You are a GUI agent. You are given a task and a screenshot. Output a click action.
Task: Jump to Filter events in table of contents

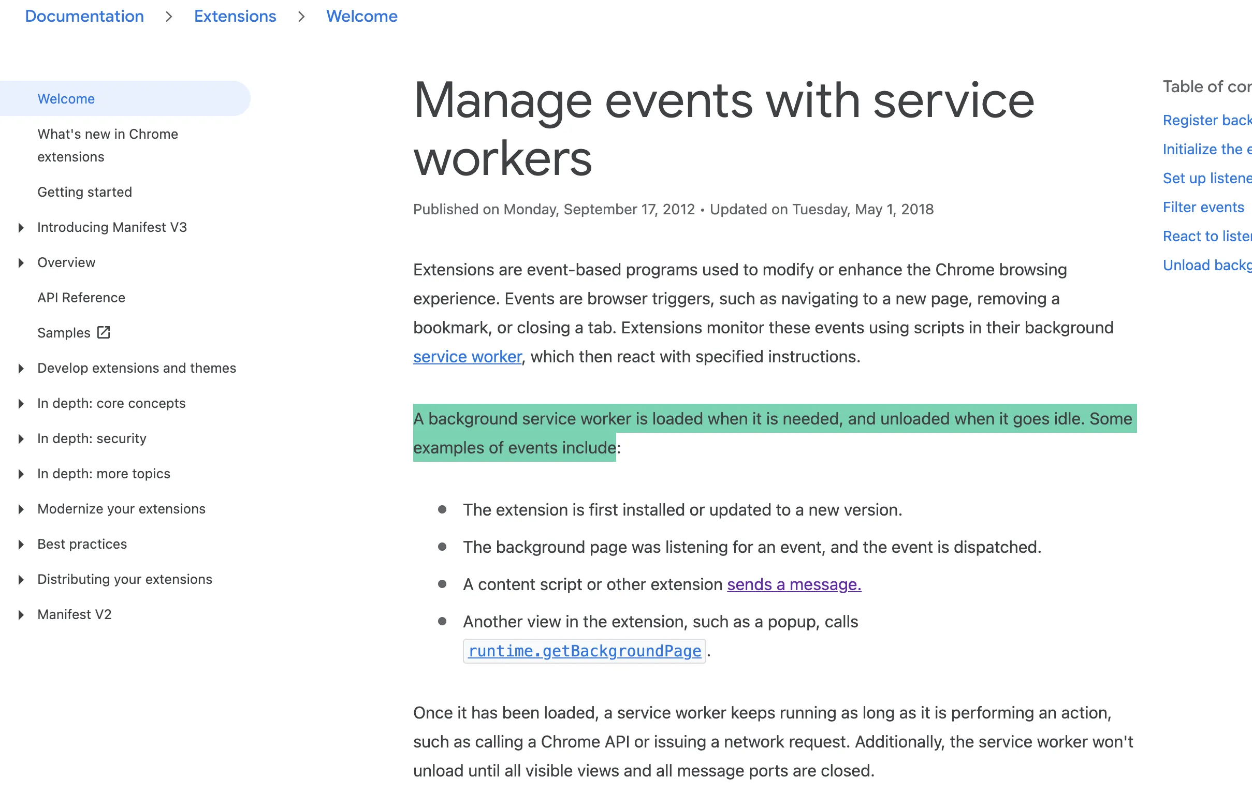1203,208
